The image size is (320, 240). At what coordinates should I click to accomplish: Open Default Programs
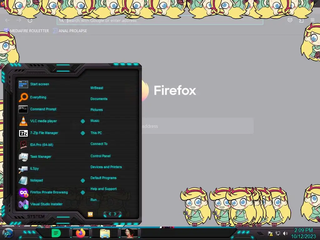click(x=103, y=178)
